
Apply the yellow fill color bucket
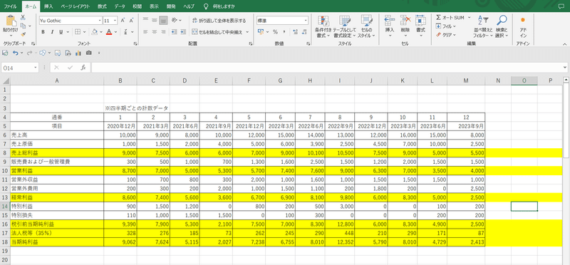pos(94,32)
